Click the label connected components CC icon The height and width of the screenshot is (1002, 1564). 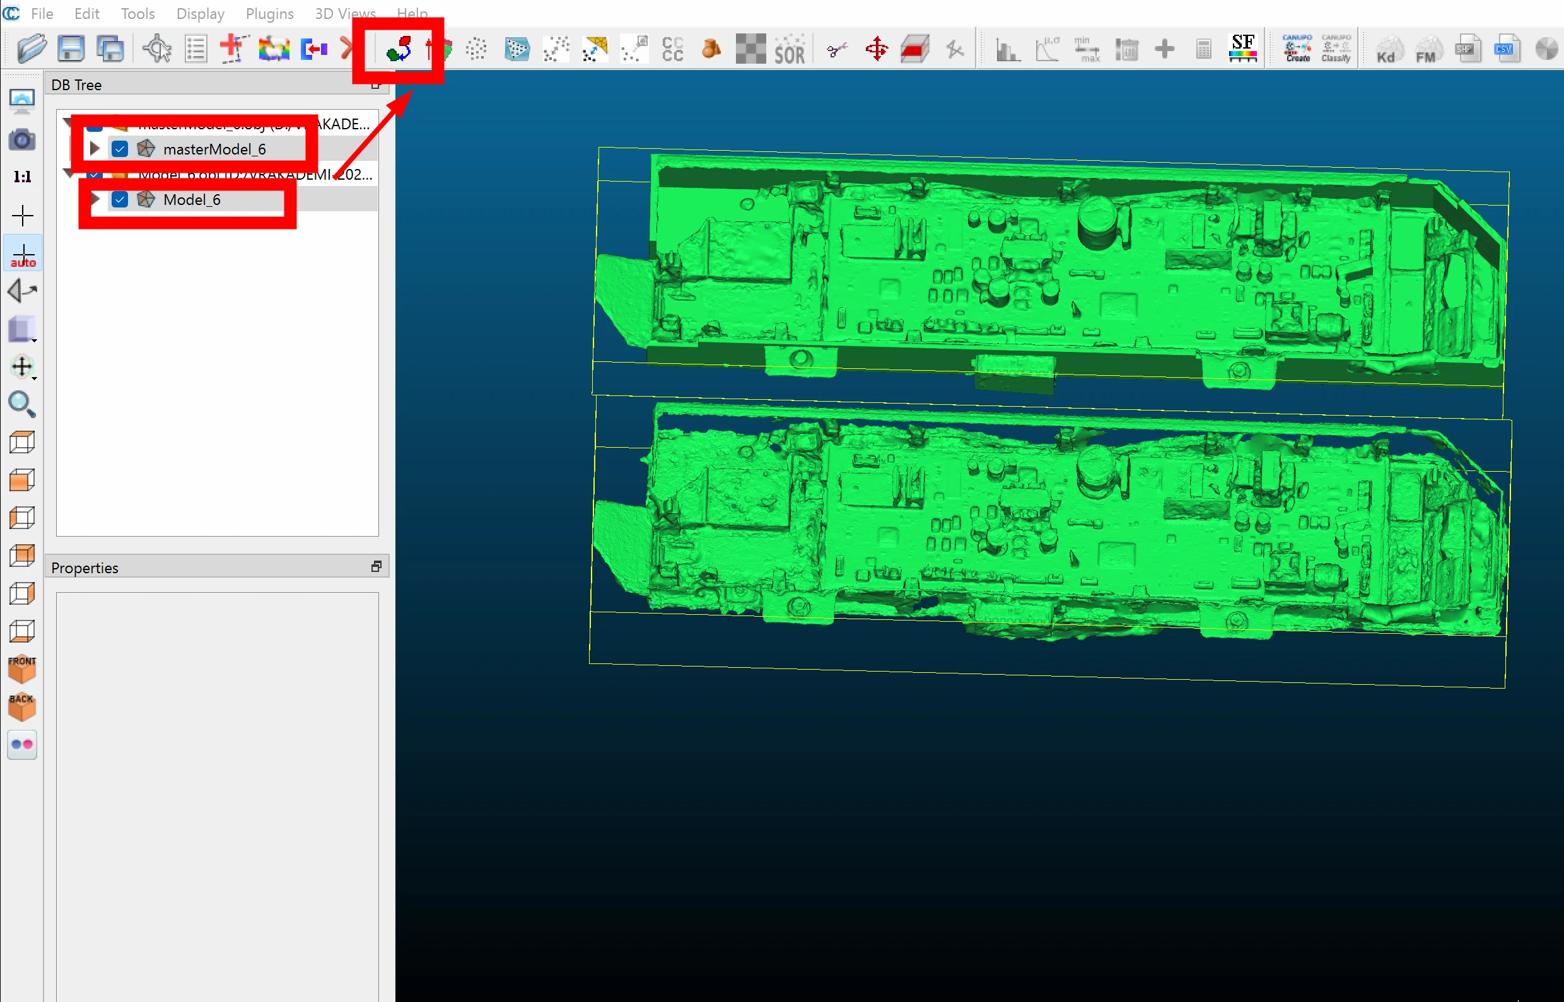click(673, 49)
